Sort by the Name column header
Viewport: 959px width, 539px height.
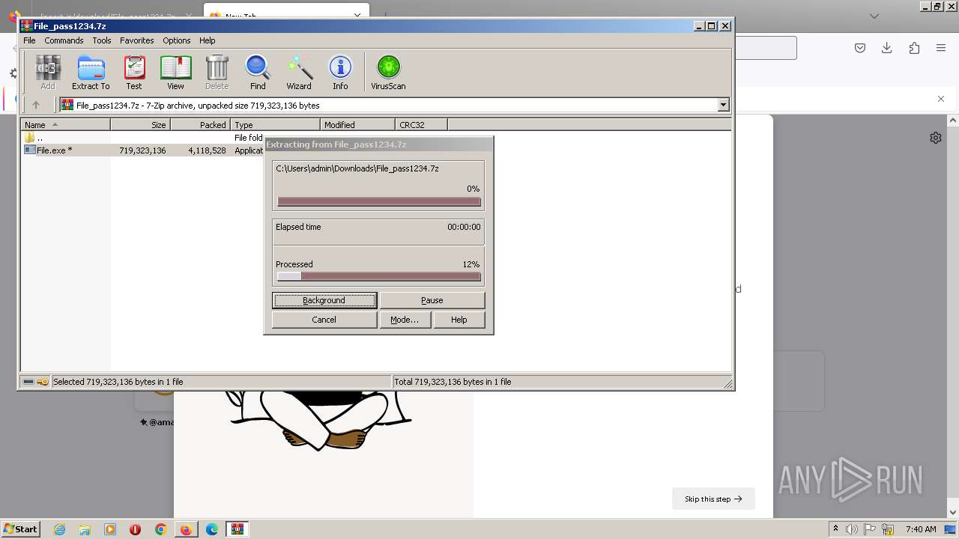[x=65, y=125]
